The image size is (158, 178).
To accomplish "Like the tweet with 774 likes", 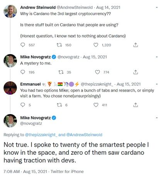I will [97, 72].
